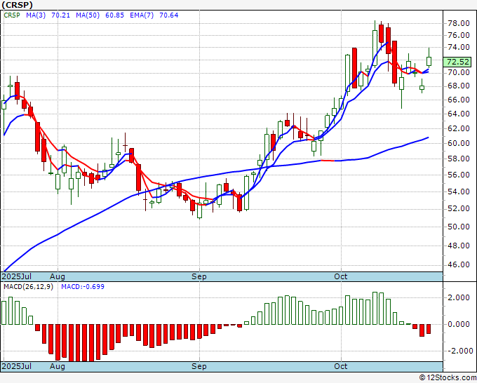Viewport: 477px width, 383px height.
Task: Click the MA(50) value 60.85
Action: click(x=114, y=15)
